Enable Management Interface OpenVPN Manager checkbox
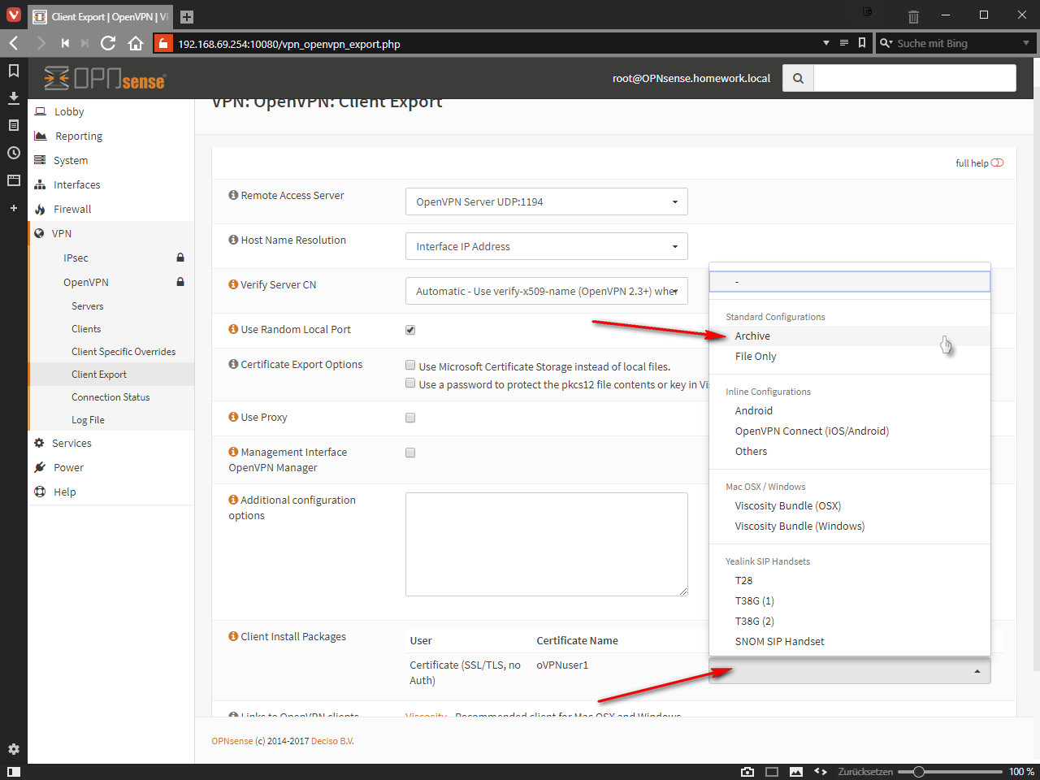 [x=410, y=453]
